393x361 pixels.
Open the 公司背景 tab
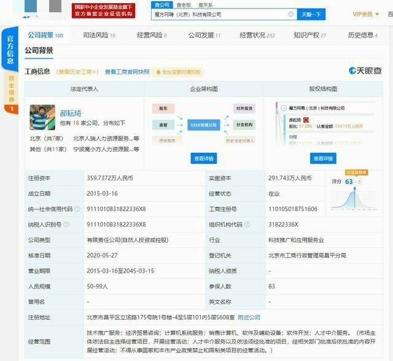pos(45,35)
